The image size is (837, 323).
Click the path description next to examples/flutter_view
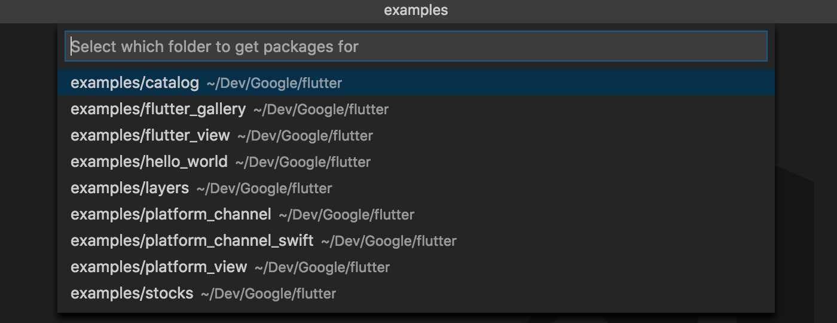[x=306, y=136]
